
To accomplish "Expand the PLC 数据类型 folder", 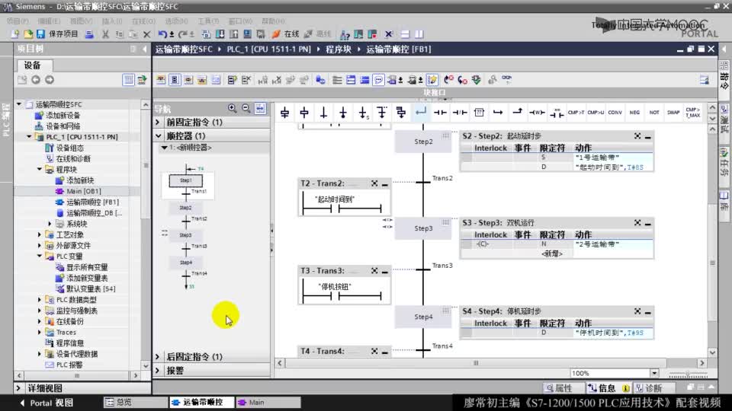I will (x=40, y=300).
